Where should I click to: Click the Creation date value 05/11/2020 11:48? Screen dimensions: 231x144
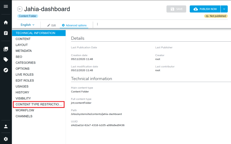coord(82,59)
